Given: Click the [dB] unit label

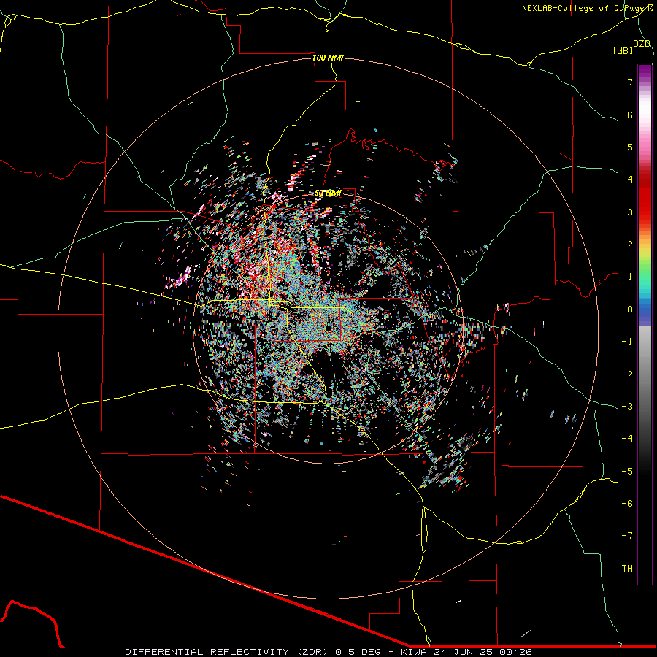Looking at the screenshot, I should pyautogui.click(x=623, y=50).
